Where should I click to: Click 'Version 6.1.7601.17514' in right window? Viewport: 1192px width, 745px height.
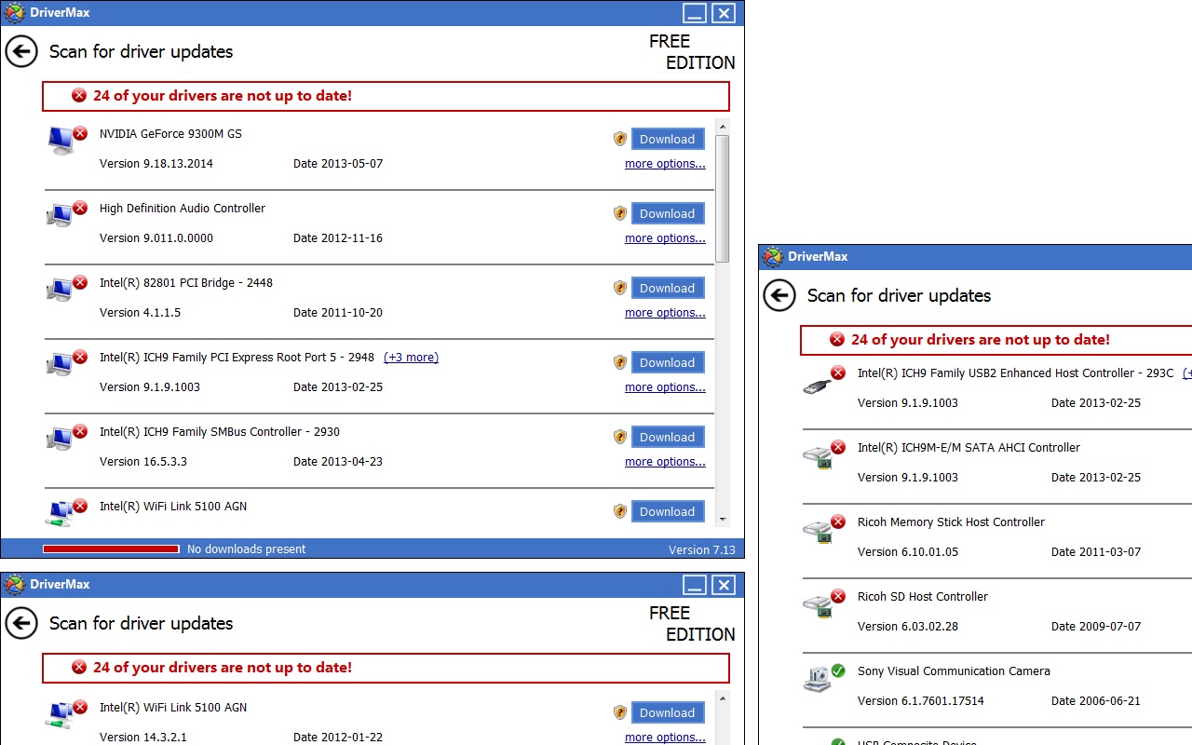pos(921,701)
